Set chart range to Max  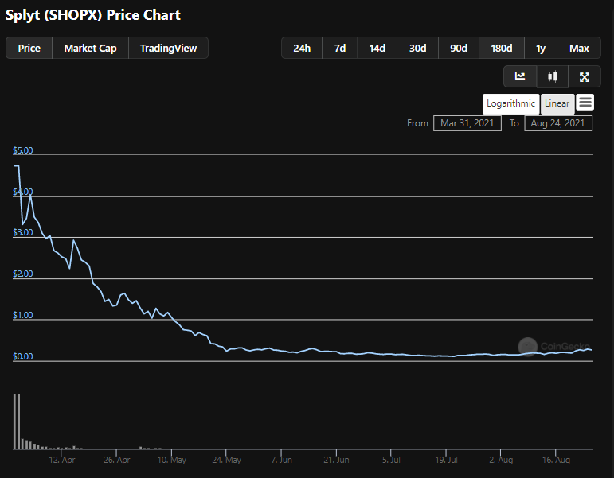coord(579,48)
